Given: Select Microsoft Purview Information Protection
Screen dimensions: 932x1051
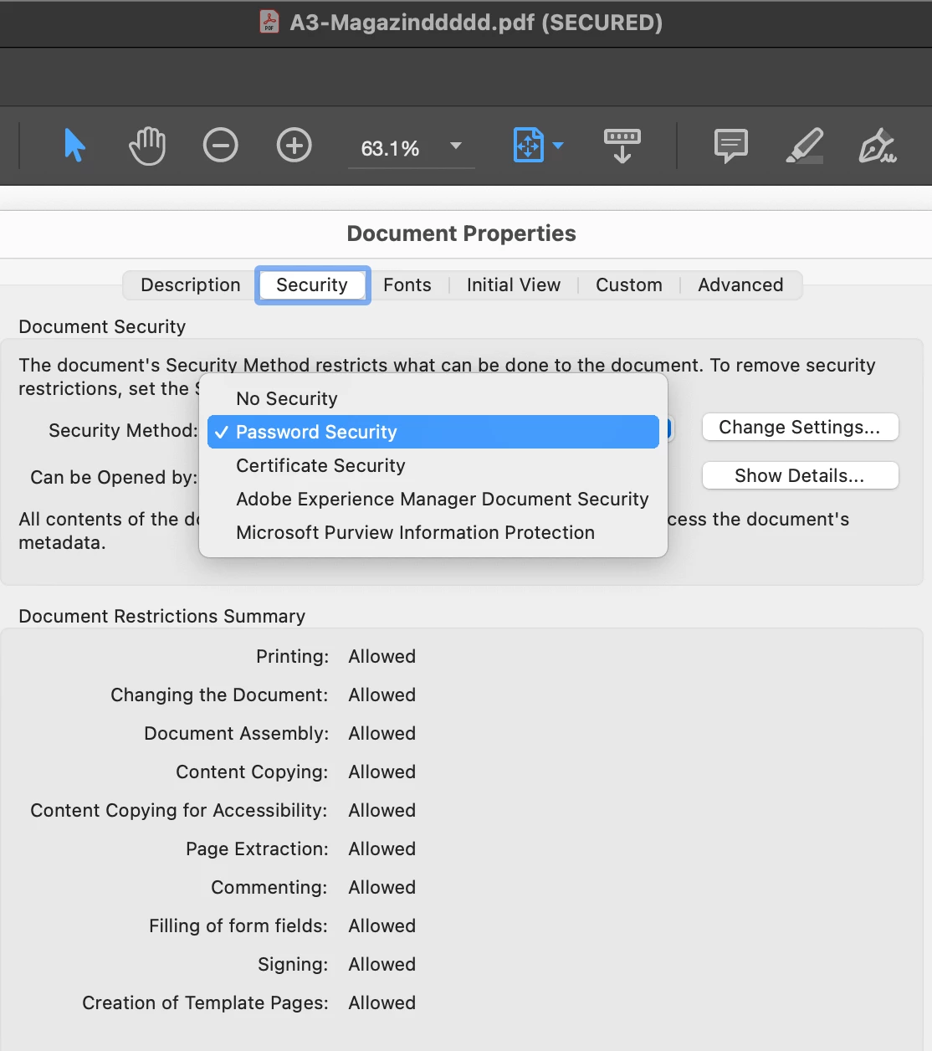Looking at the screenshot, I should [x=433, y=532].
